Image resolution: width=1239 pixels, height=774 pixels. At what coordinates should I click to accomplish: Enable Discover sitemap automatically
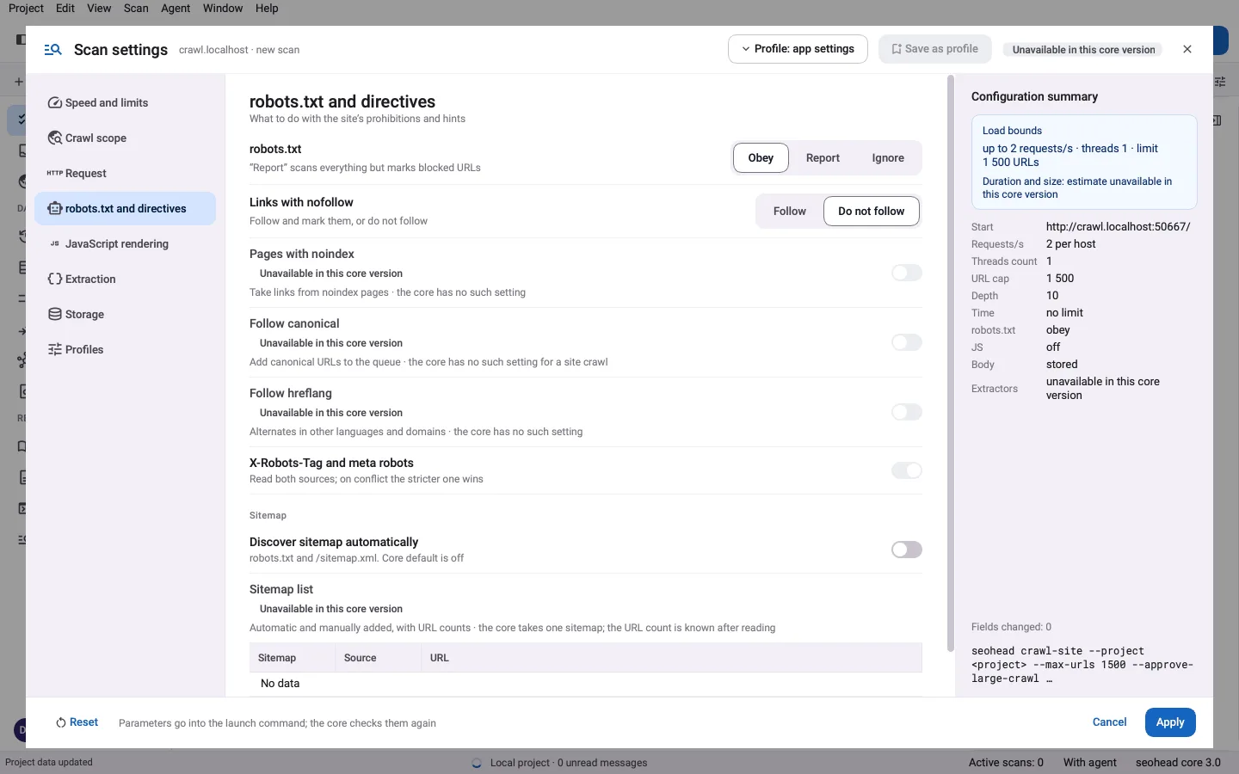click(907, 550)
